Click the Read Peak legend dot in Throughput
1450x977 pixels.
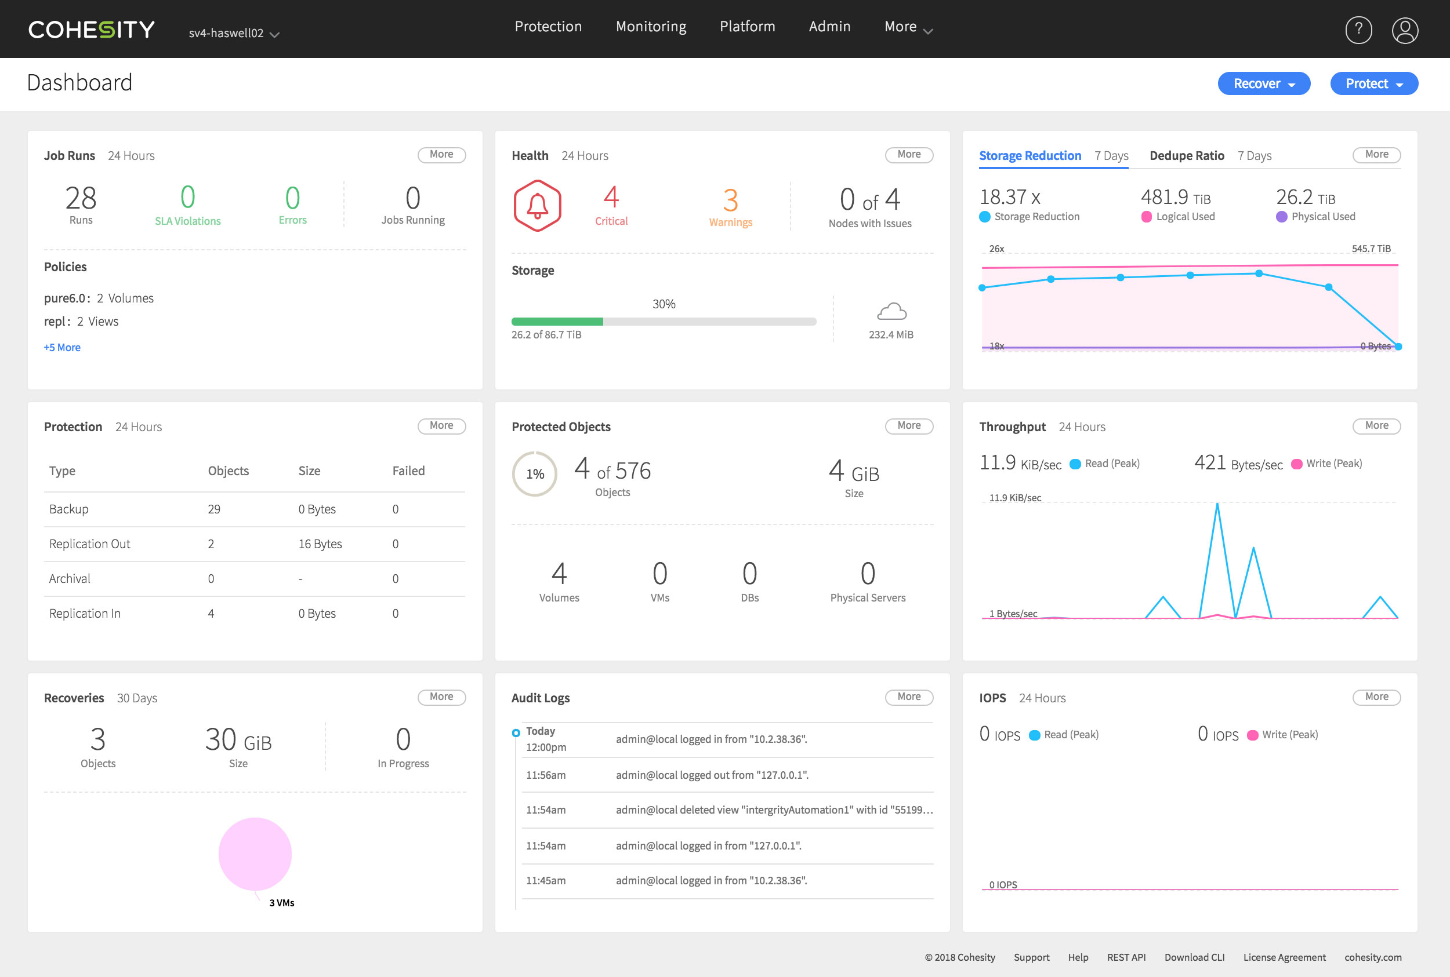pos(1075,464)
